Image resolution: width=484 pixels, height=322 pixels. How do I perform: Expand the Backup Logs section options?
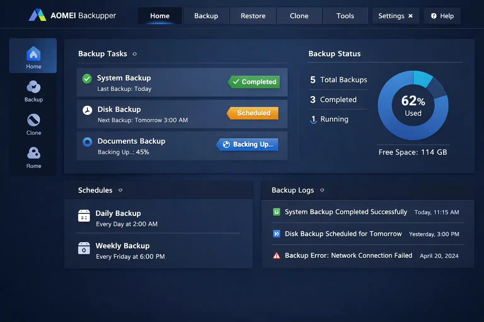click(322, 190)
